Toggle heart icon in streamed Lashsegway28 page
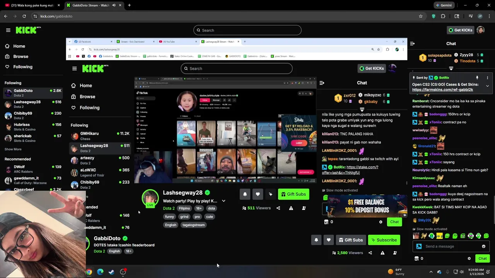This screenshot has width=495, height=278. (x=258, y=194)
